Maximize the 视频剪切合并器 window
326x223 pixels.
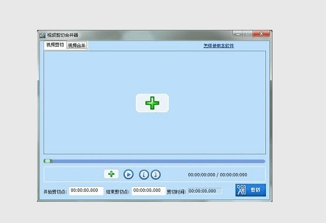(x=248, y=34)
